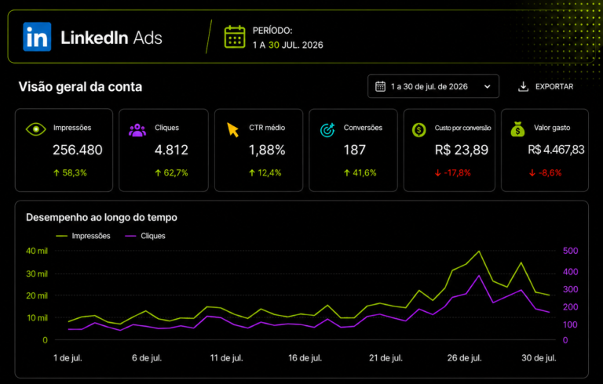Click the red down arrow beside -8,6%

532,172
